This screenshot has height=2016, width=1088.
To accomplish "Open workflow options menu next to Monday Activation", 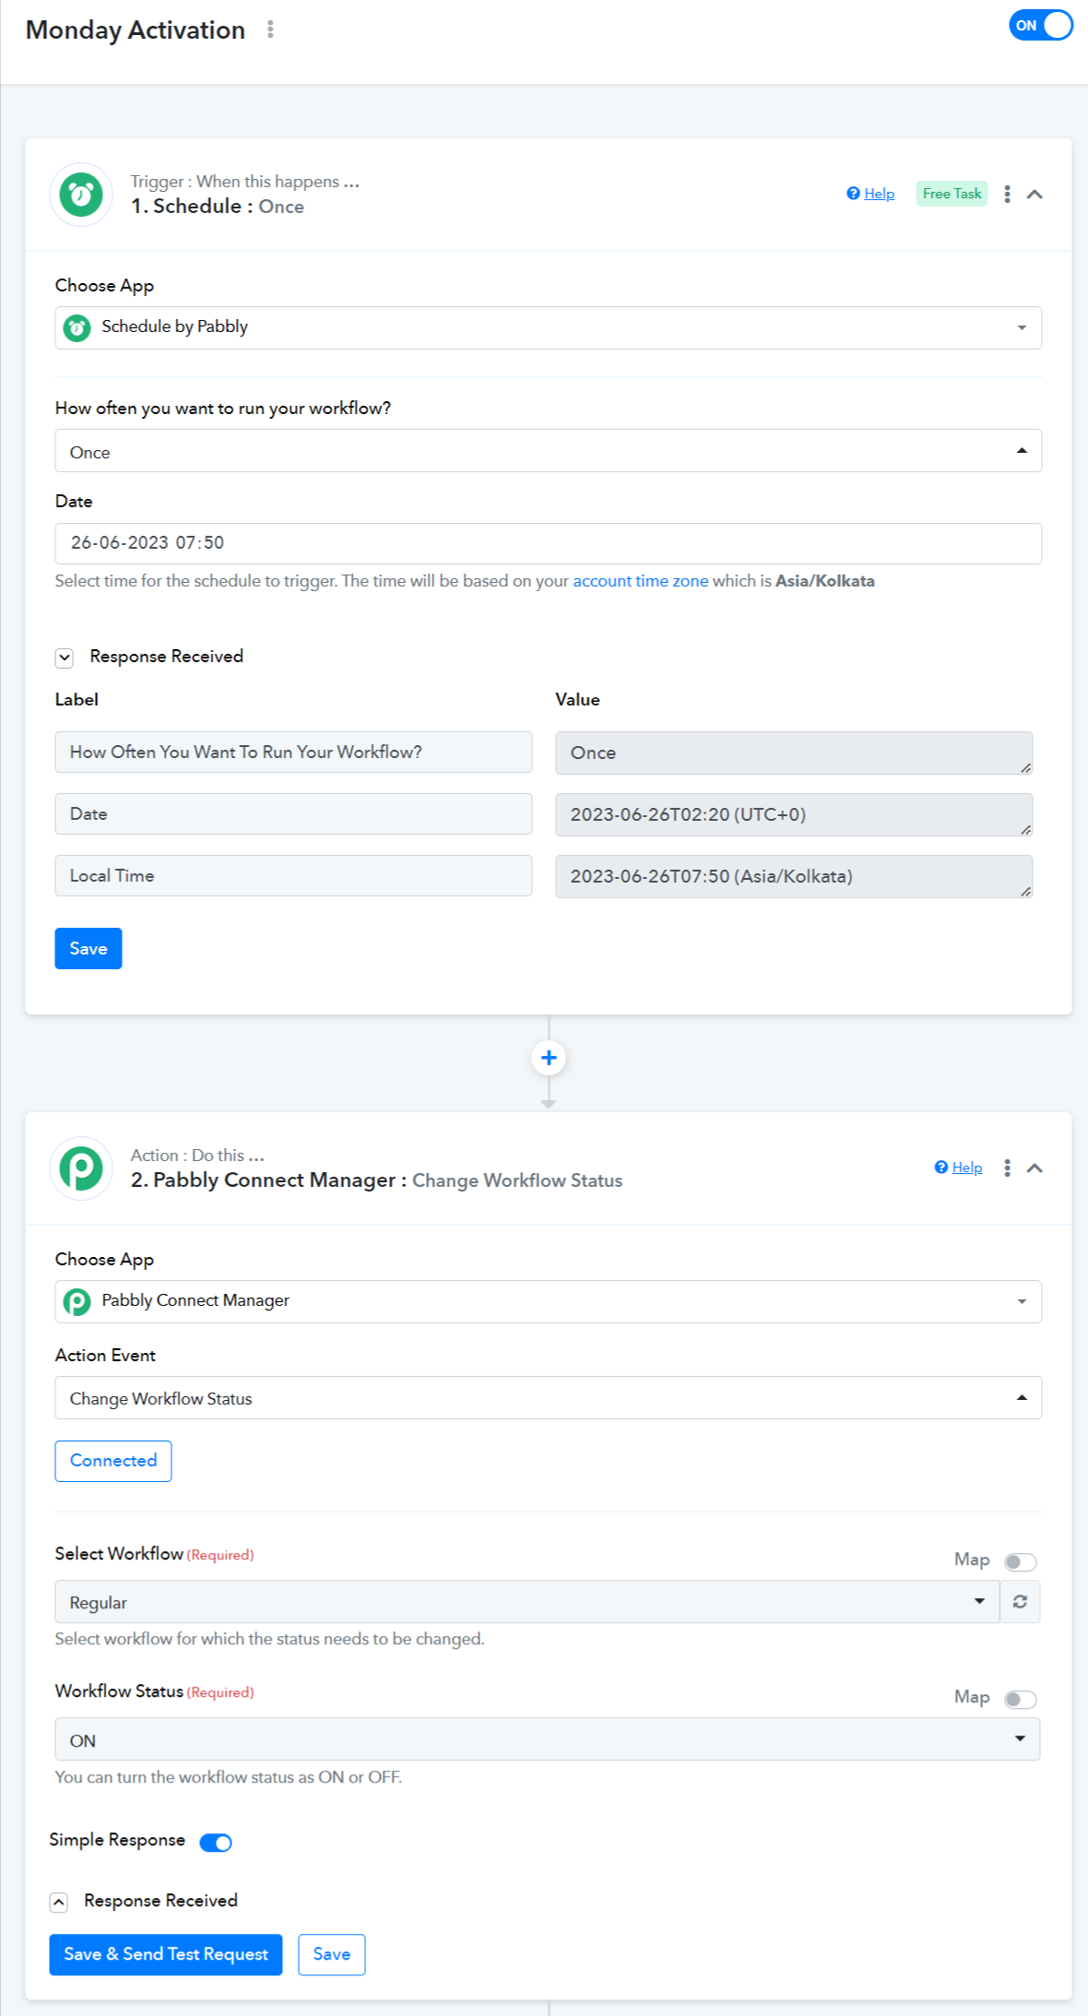I will (x=270, y=30).
